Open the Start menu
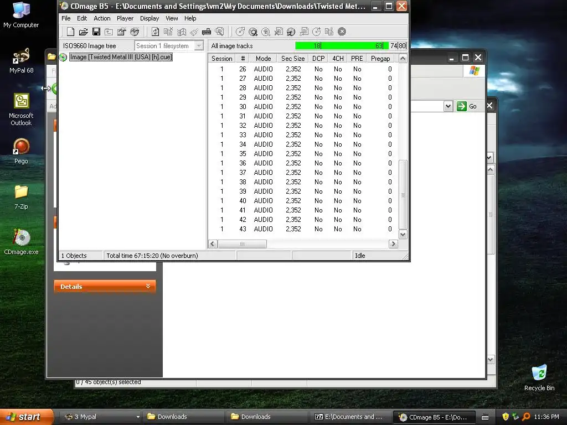 (x=27, y=417)
